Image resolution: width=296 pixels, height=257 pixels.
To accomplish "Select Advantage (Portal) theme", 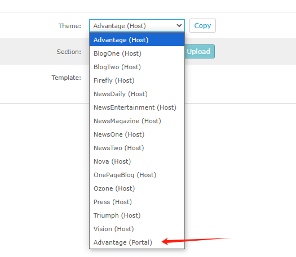I will coord(137,242).
